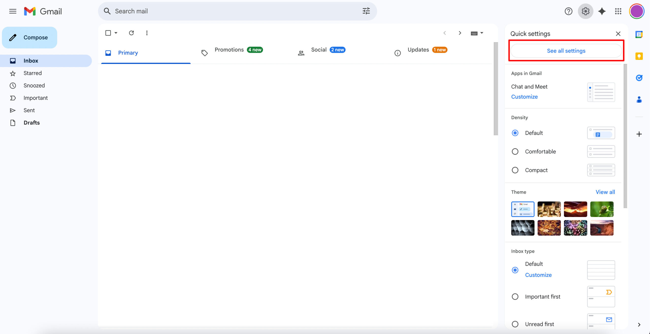Customize the Default inbox type link
Image resolution: width=650 pixels, height=334 pixels.
[x=538, y=275]
